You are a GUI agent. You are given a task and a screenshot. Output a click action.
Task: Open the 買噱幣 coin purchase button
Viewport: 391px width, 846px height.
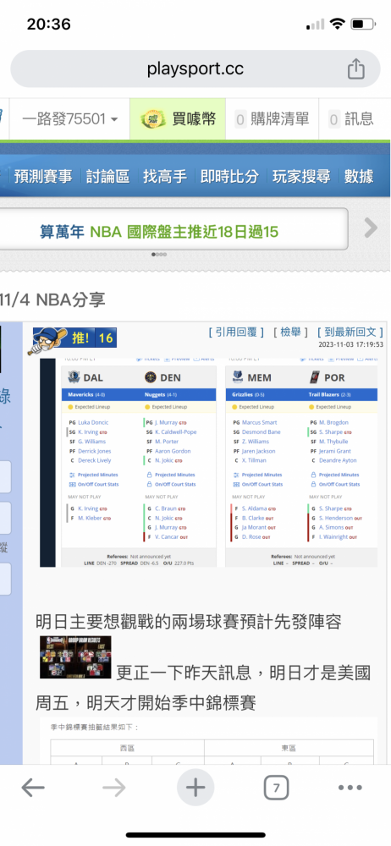coord(178,118)
